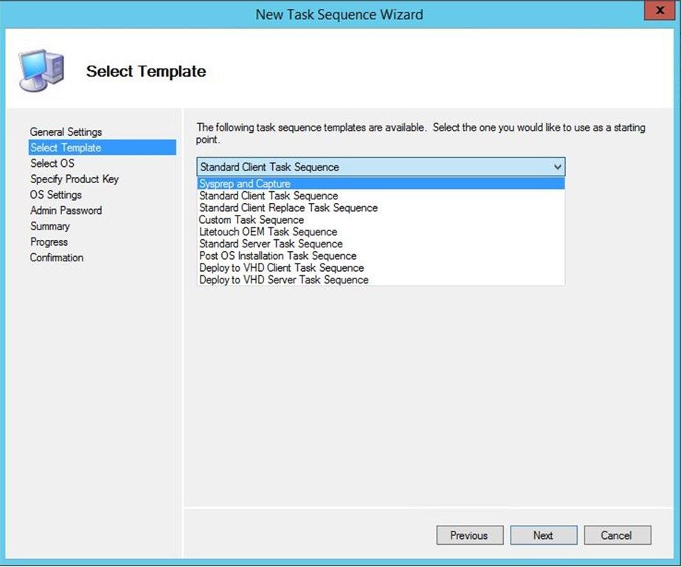Open the template combo box dropdown arrow
The height and width of the screenshot is (567, 681).
[557, 167]
